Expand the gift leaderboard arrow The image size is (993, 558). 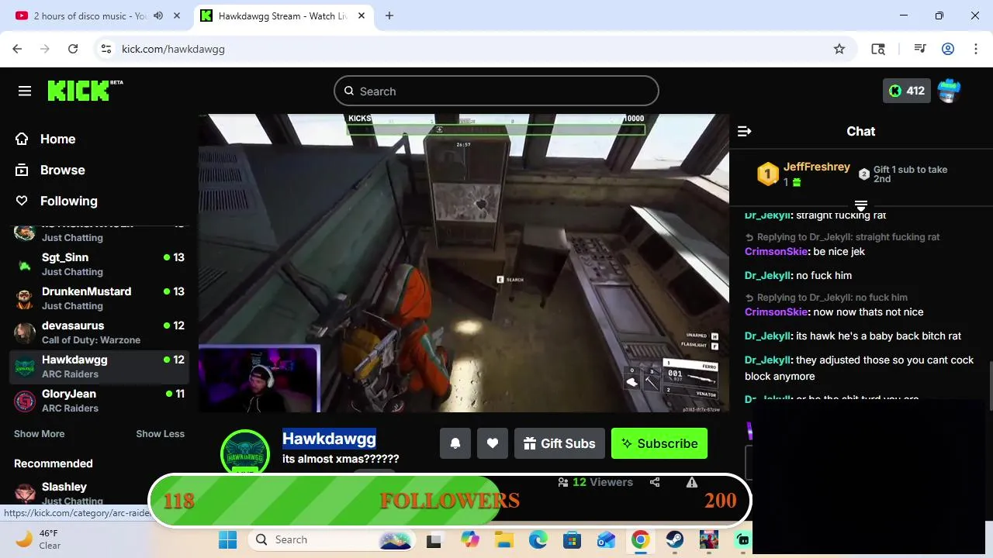coord(860,205)
